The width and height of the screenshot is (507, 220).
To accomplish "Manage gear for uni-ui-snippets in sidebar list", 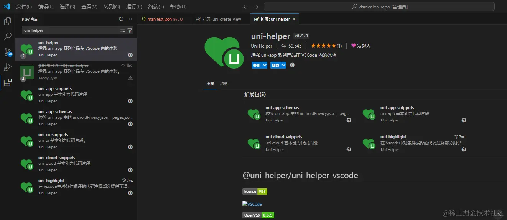I will [x=130, y=147].
